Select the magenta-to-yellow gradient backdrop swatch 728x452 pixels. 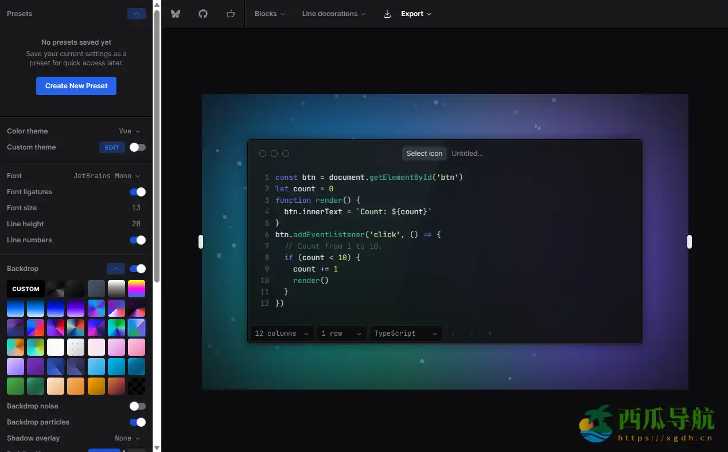click(x=137, y=289)
